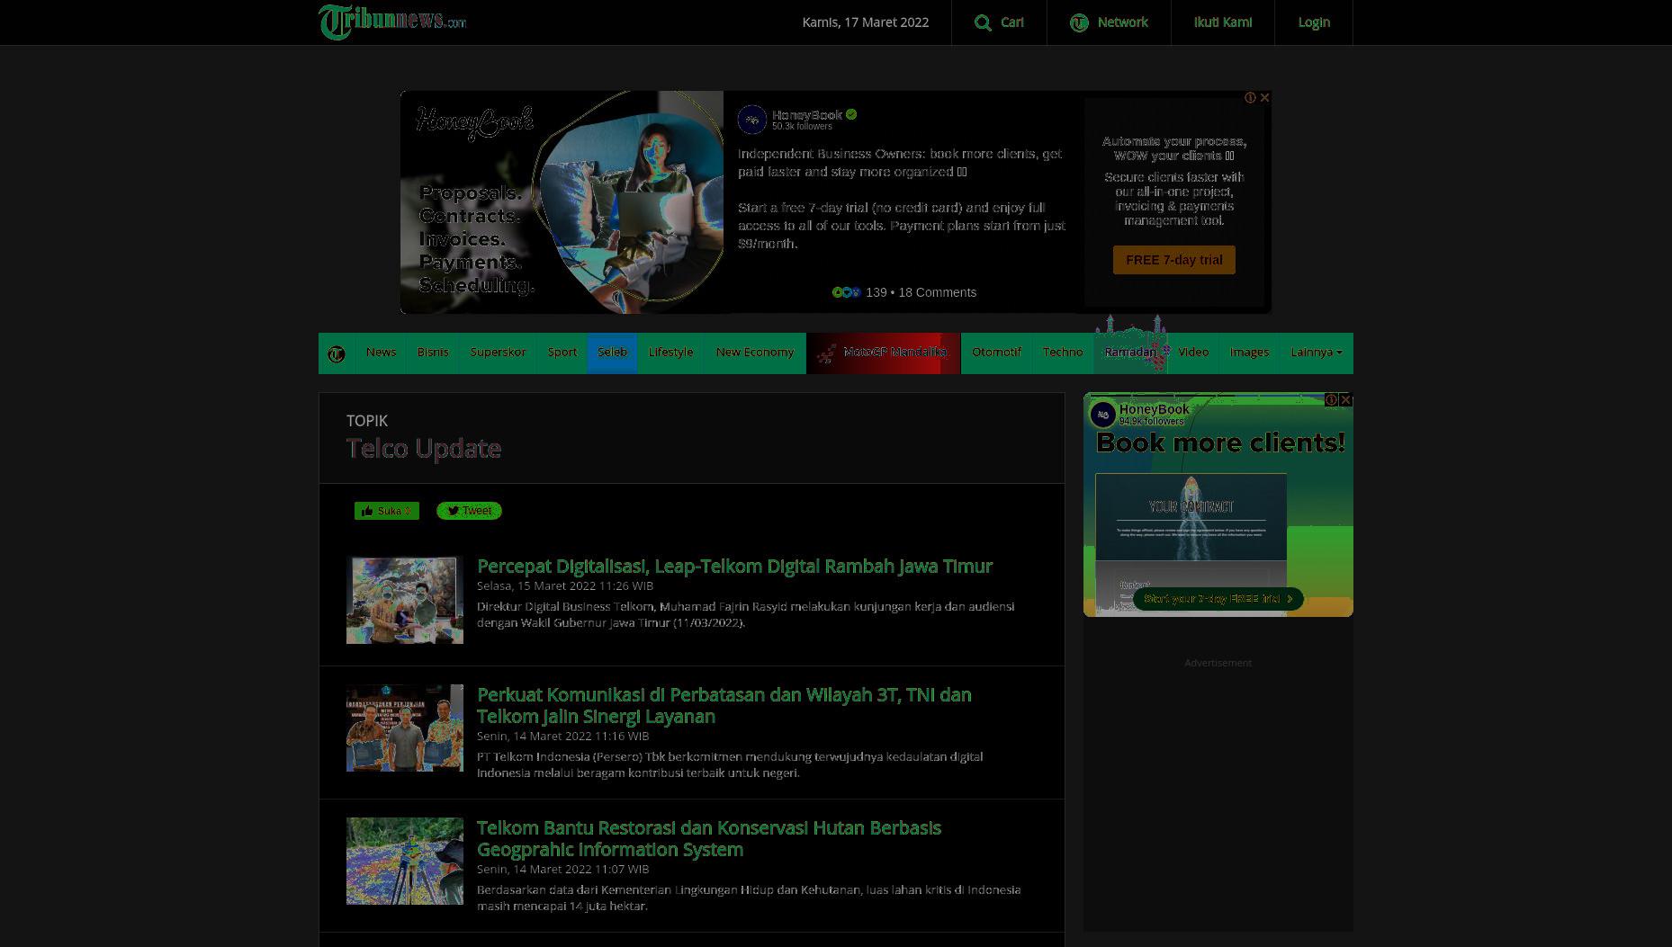
Task: Open article Perkuat Komunikasi di Perbatasan headline
Action: (724, 705)
